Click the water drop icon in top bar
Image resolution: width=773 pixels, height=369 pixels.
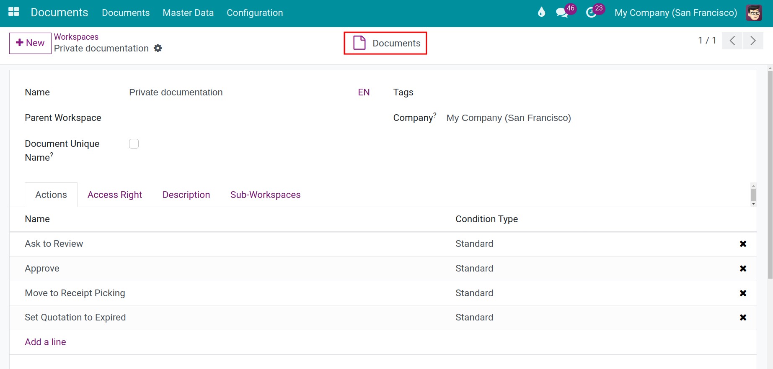[541, 12]
